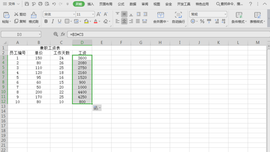Copy the selection with 复制

[x=20, y=21]
